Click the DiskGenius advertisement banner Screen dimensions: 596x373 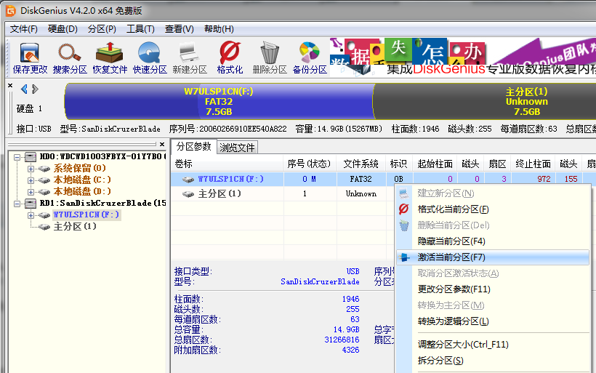(x=462, y=56)
